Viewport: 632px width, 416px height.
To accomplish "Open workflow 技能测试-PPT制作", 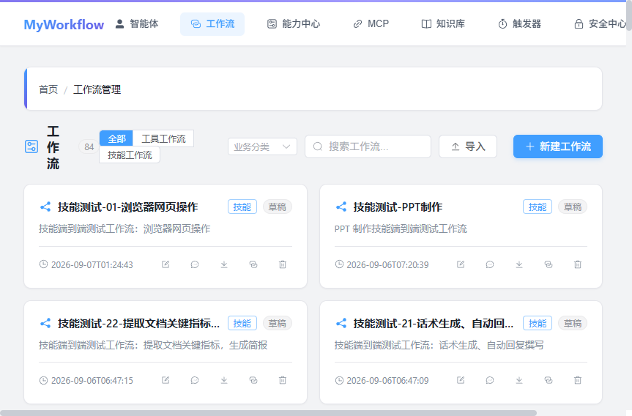I will (x=398, y=207).
